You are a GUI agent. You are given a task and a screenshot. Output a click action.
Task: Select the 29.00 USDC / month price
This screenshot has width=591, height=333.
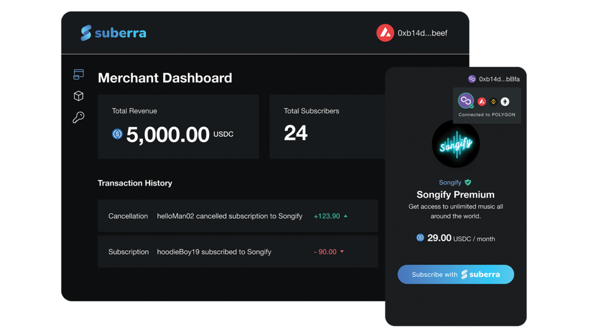tap(461, 238)
